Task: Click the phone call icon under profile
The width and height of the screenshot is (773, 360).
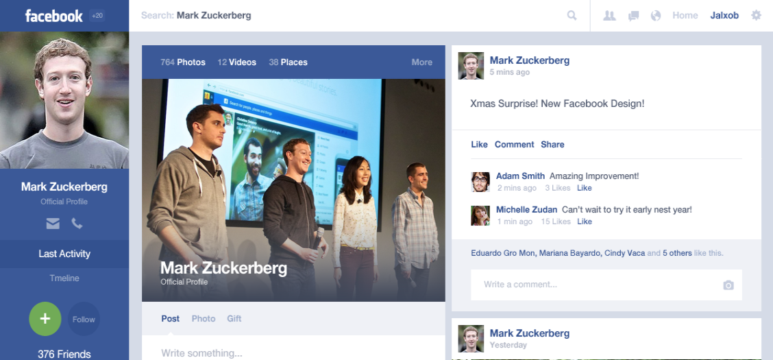Action: [x=77, y=224]
